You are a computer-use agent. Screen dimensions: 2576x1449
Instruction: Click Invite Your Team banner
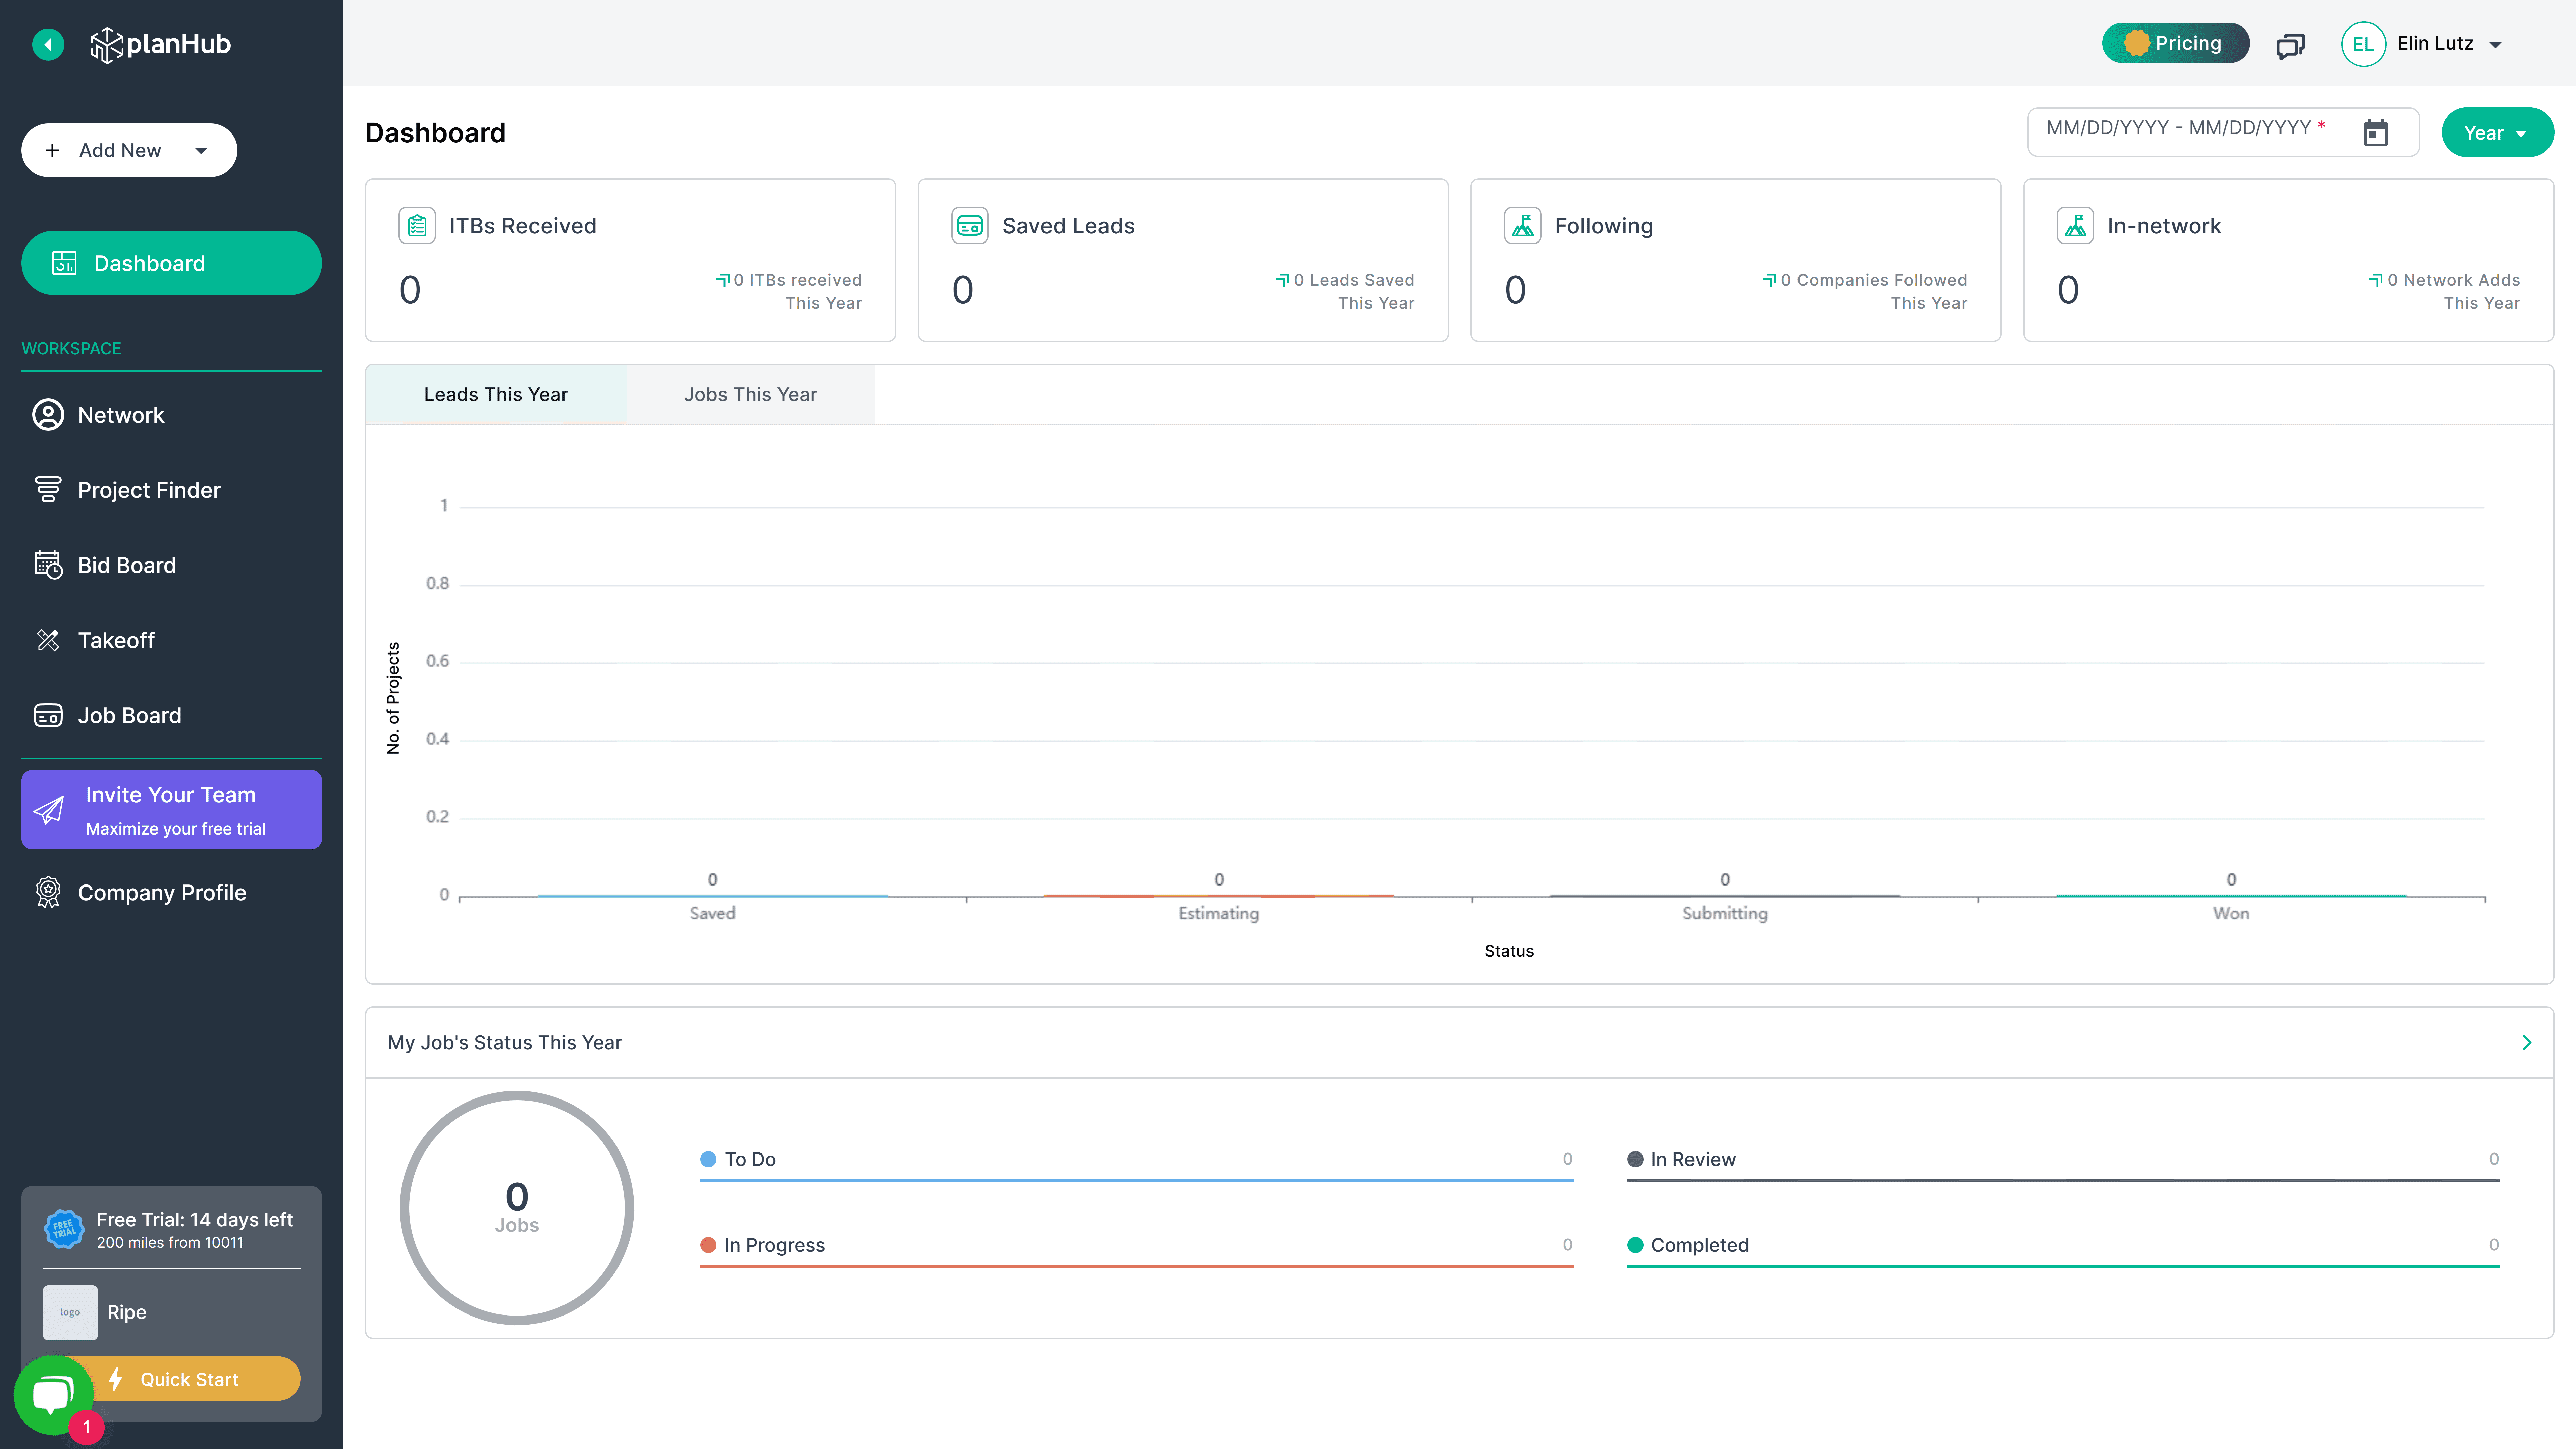pos(171,810)
